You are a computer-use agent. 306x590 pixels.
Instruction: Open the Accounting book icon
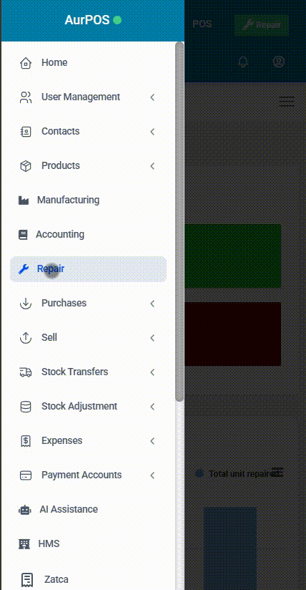tap(23, 235)
